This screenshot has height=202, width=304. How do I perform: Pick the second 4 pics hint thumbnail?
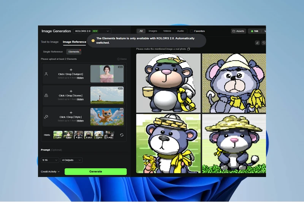89,135
